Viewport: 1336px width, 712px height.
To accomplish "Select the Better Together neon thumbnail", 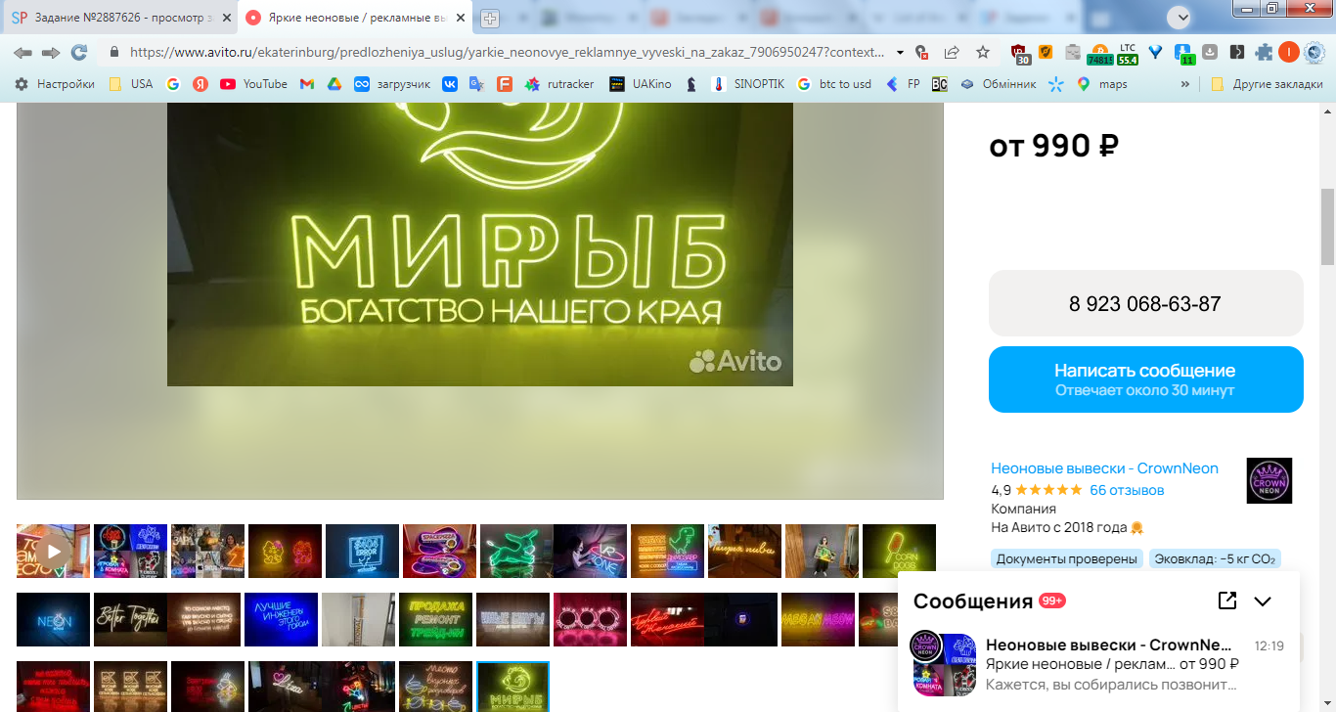I will point(130,619).
